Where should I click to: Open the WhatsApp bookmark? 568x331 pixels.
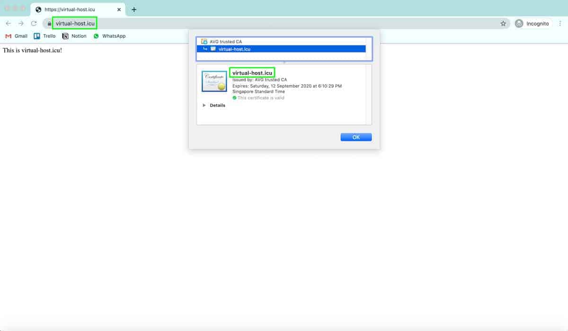pos(109,36)
